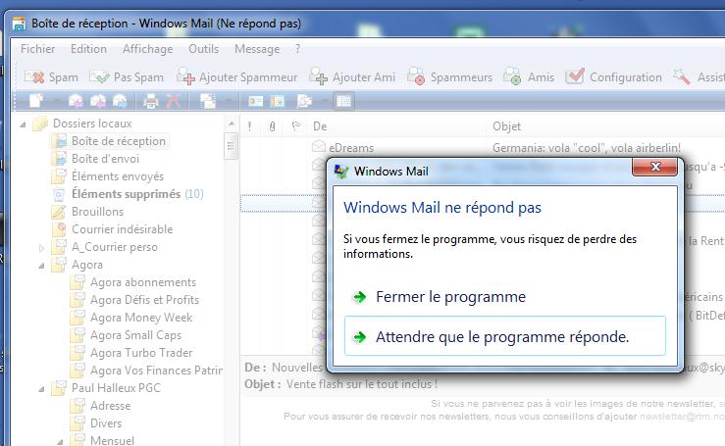725x446 pixels.
Task: Open the Outils menu
Action: 203,49
